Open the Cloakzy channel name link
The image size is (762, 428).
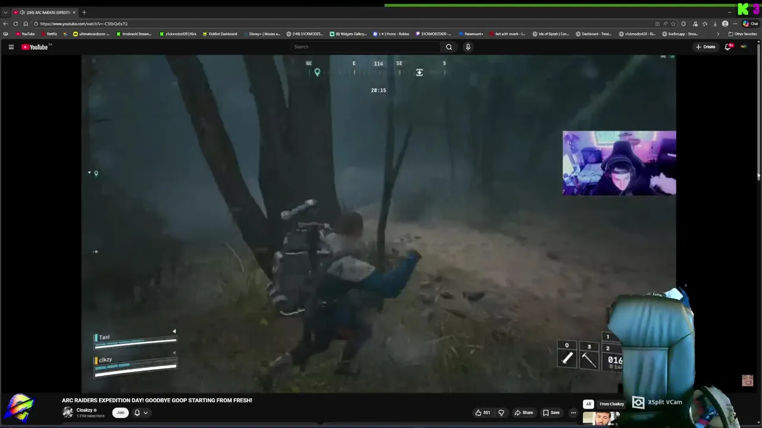coord(84,410)
